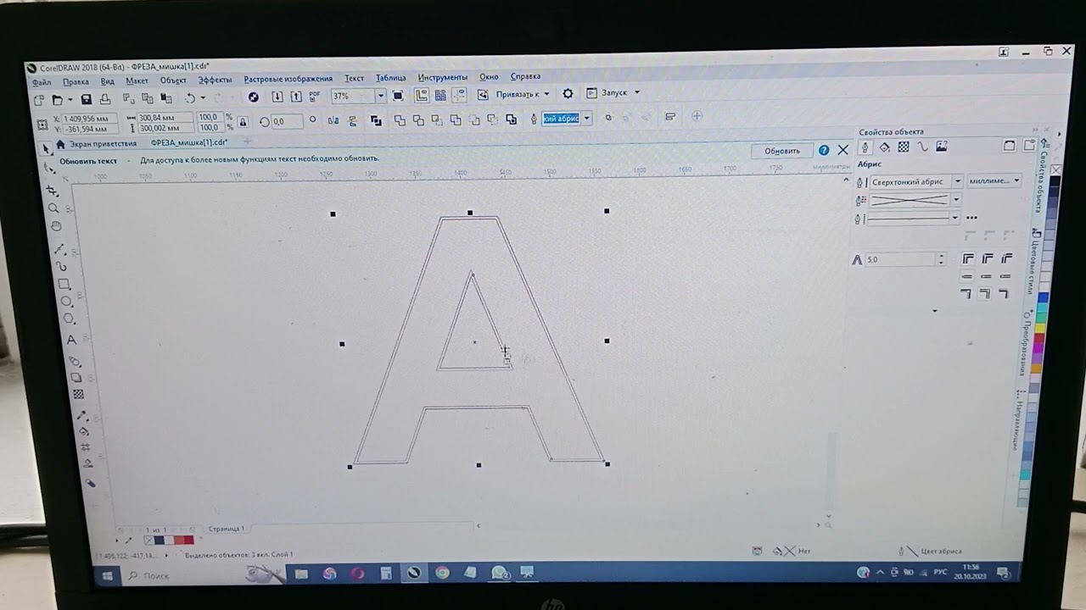Open more outline settings ellipsis
The image size is (1086, 610).
coord(971,218)
